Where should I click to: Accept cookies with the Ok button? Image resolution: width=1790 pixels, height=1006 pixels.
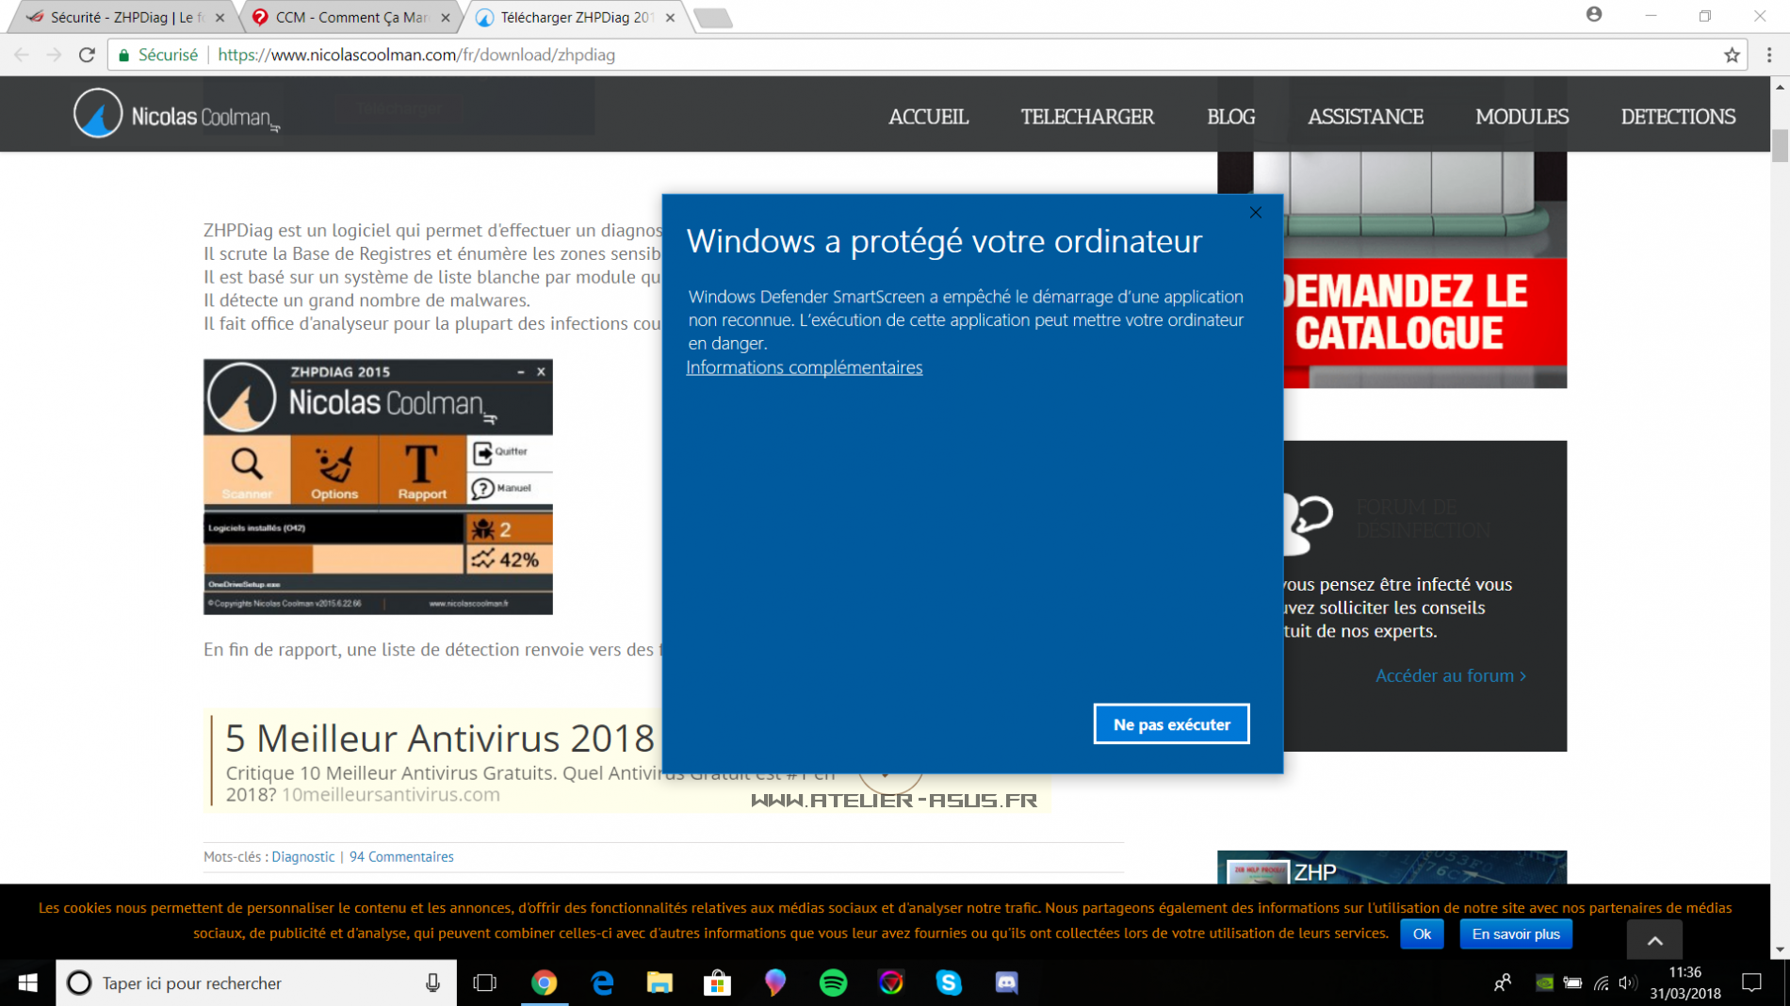(x=1421, y=933)
